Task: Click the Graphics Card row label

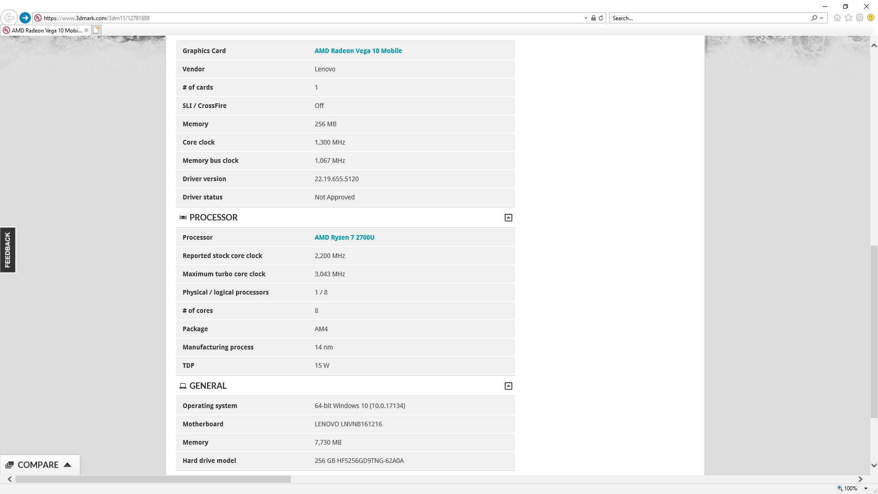Action: point(204,51)
